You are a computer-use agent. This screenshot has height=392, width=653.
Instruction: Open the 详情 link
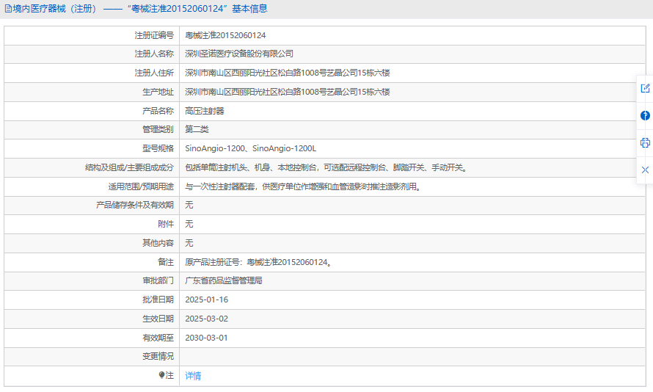[x=193, y=376]
